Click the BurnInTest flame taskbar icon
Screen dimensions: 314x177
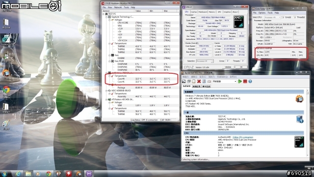pos(79,174)
